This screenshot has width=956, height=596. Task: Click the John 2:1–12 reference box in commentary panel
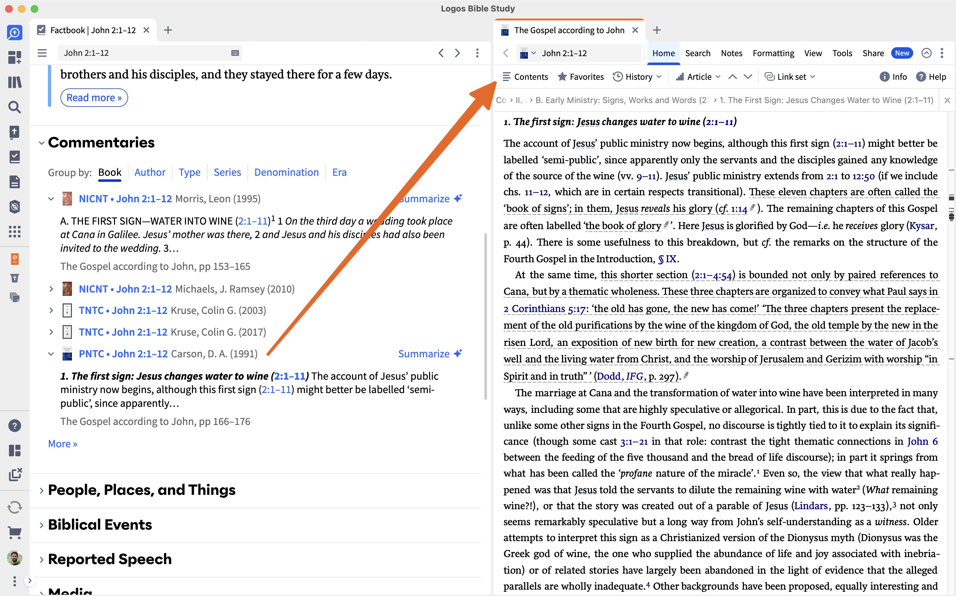[590, 53]
